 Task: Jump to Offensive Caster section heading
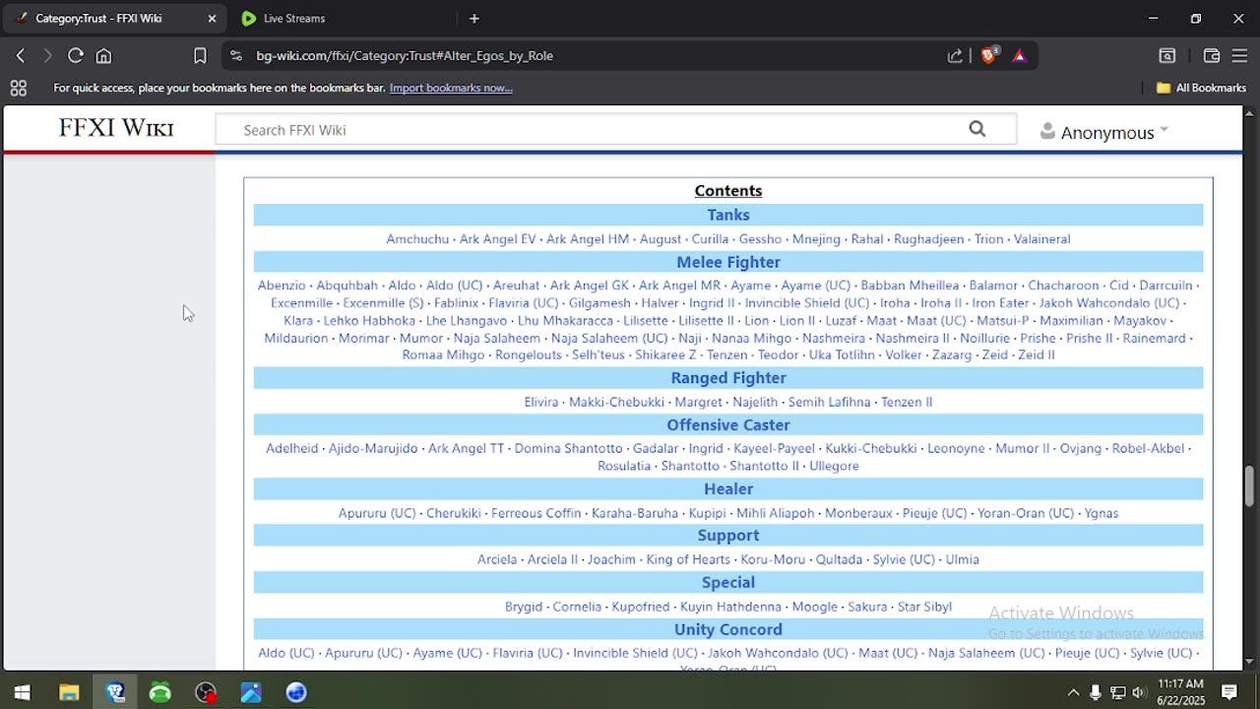(x=728, y=425)
